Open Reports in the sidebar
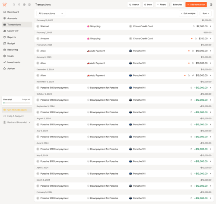 [x=17, y=37]
